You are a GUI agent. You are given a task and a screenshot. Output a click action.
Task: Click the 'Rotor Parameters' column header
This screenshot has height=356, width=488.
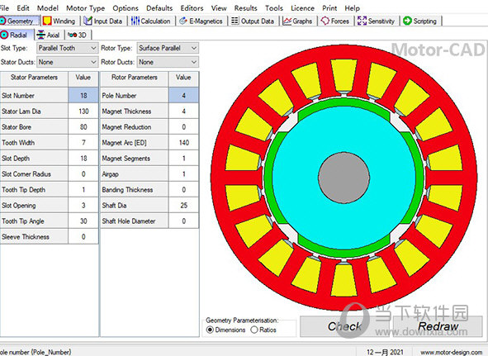pyautogui.click(x=135, y=79)
